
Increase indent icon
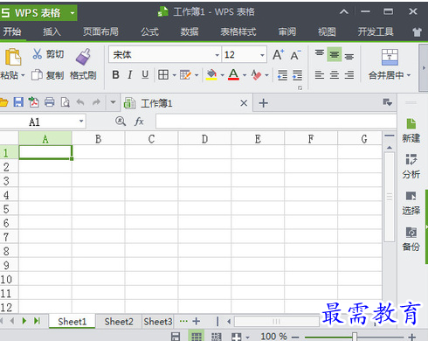point(297,75)
